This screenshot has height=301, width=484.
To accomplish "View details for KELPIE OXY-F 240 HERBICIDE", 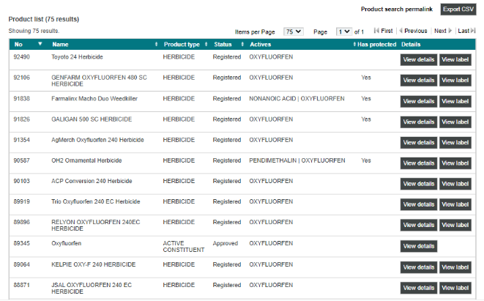I will click(419, 267).
